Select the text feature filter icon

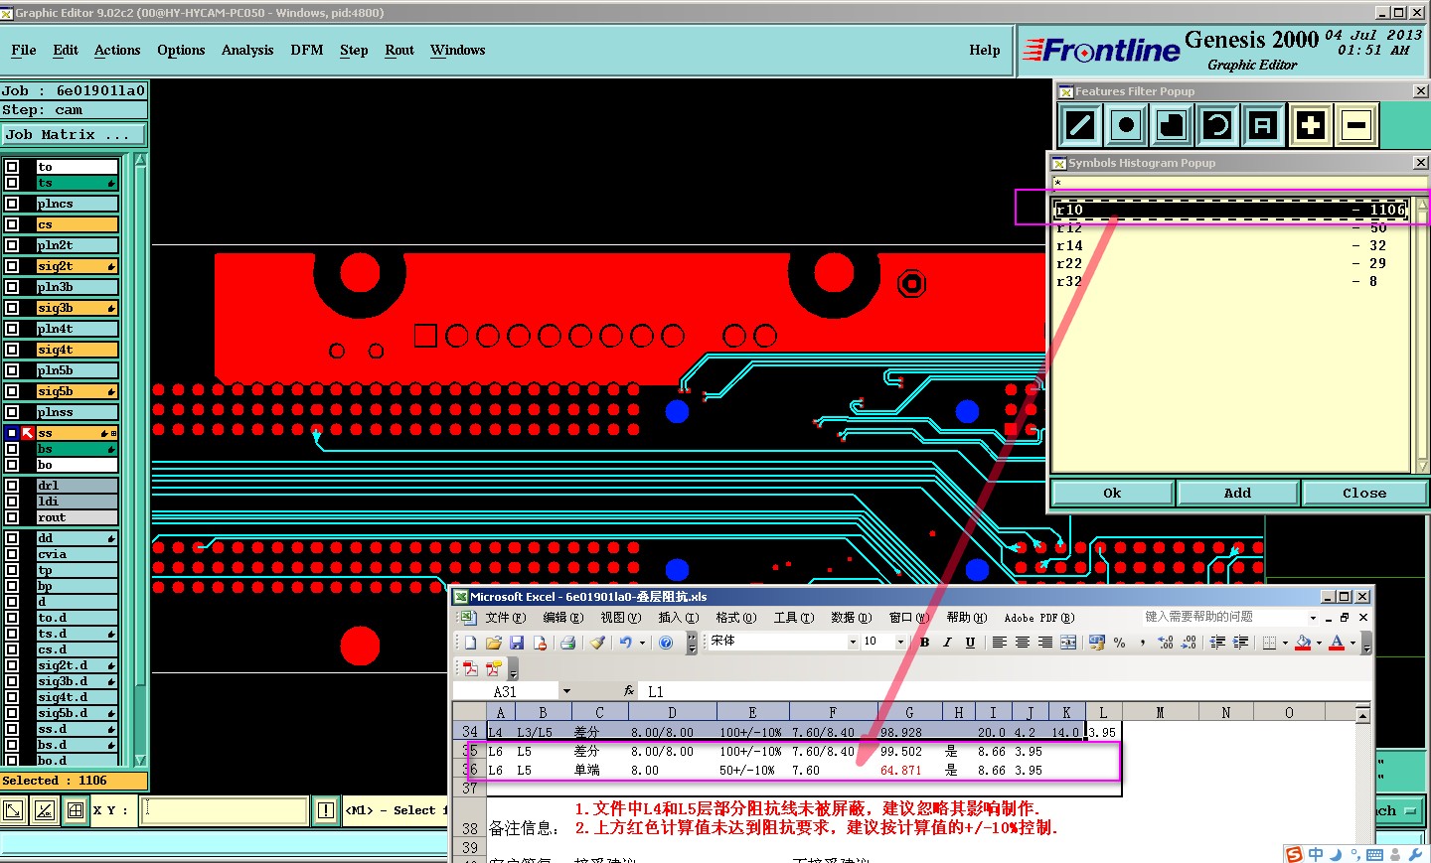click(x=1263, y=125)
